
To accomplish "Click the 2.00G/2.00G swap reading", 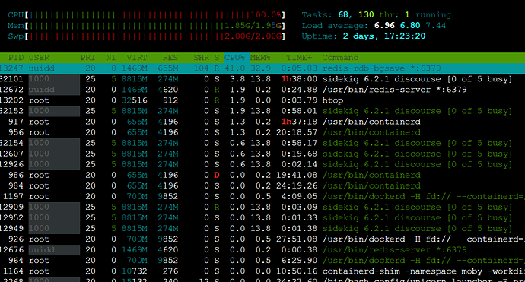I will point(253,36).
